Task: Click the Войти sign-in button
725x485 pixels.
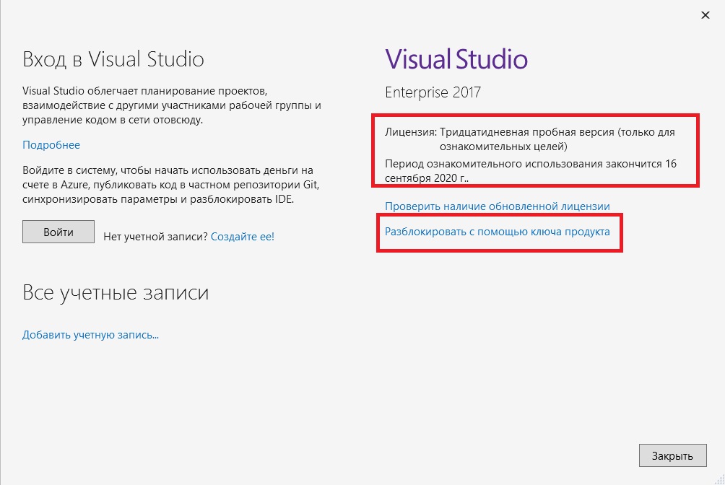Action: (x=58, y=232)
